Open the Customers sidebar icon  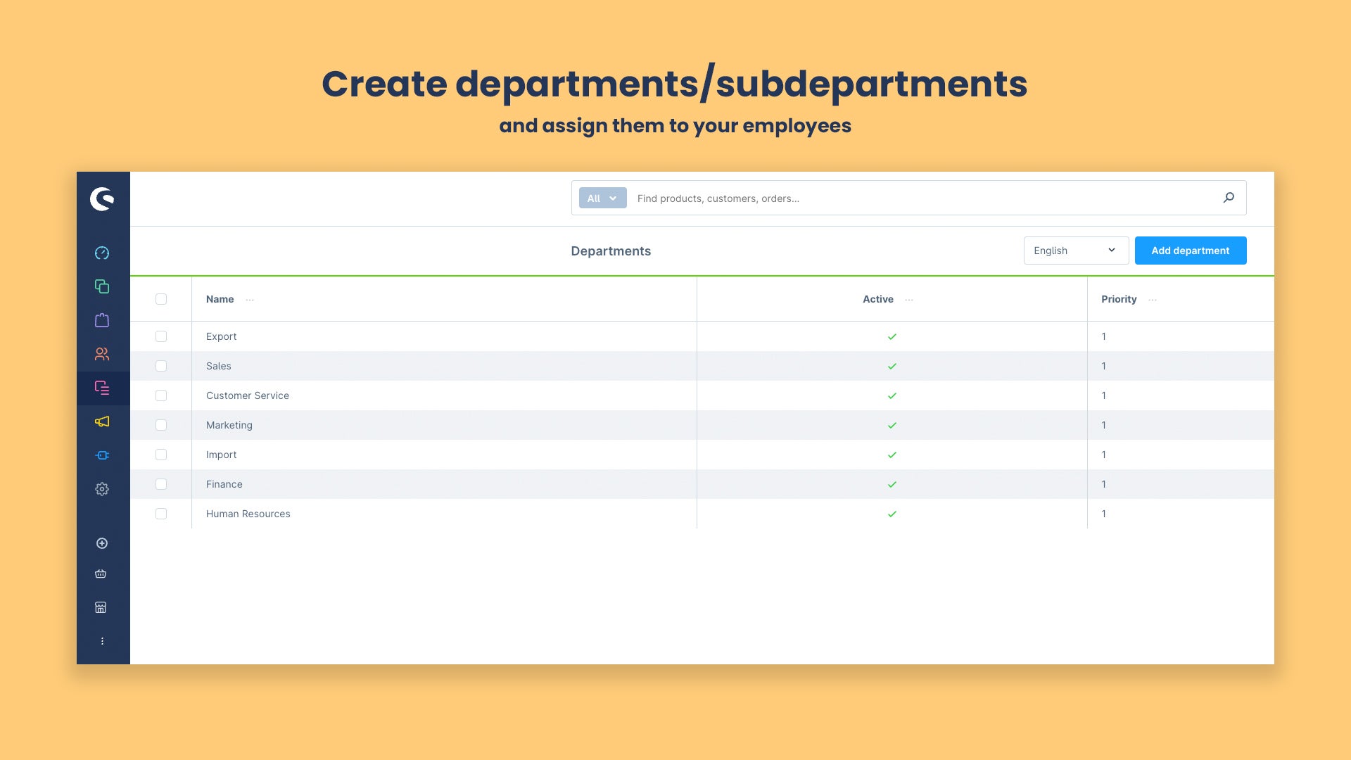coord(102,354)
